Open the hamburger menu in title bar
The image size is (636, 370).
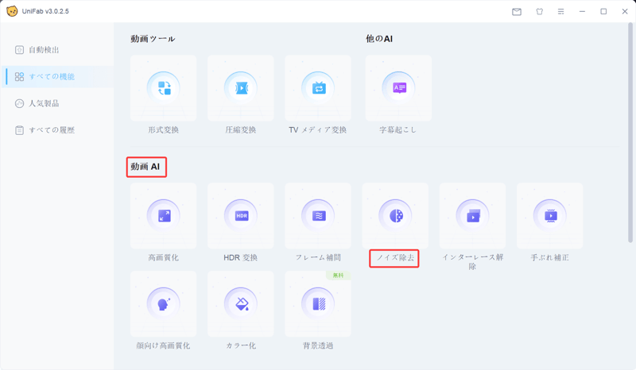pos(561,12)
